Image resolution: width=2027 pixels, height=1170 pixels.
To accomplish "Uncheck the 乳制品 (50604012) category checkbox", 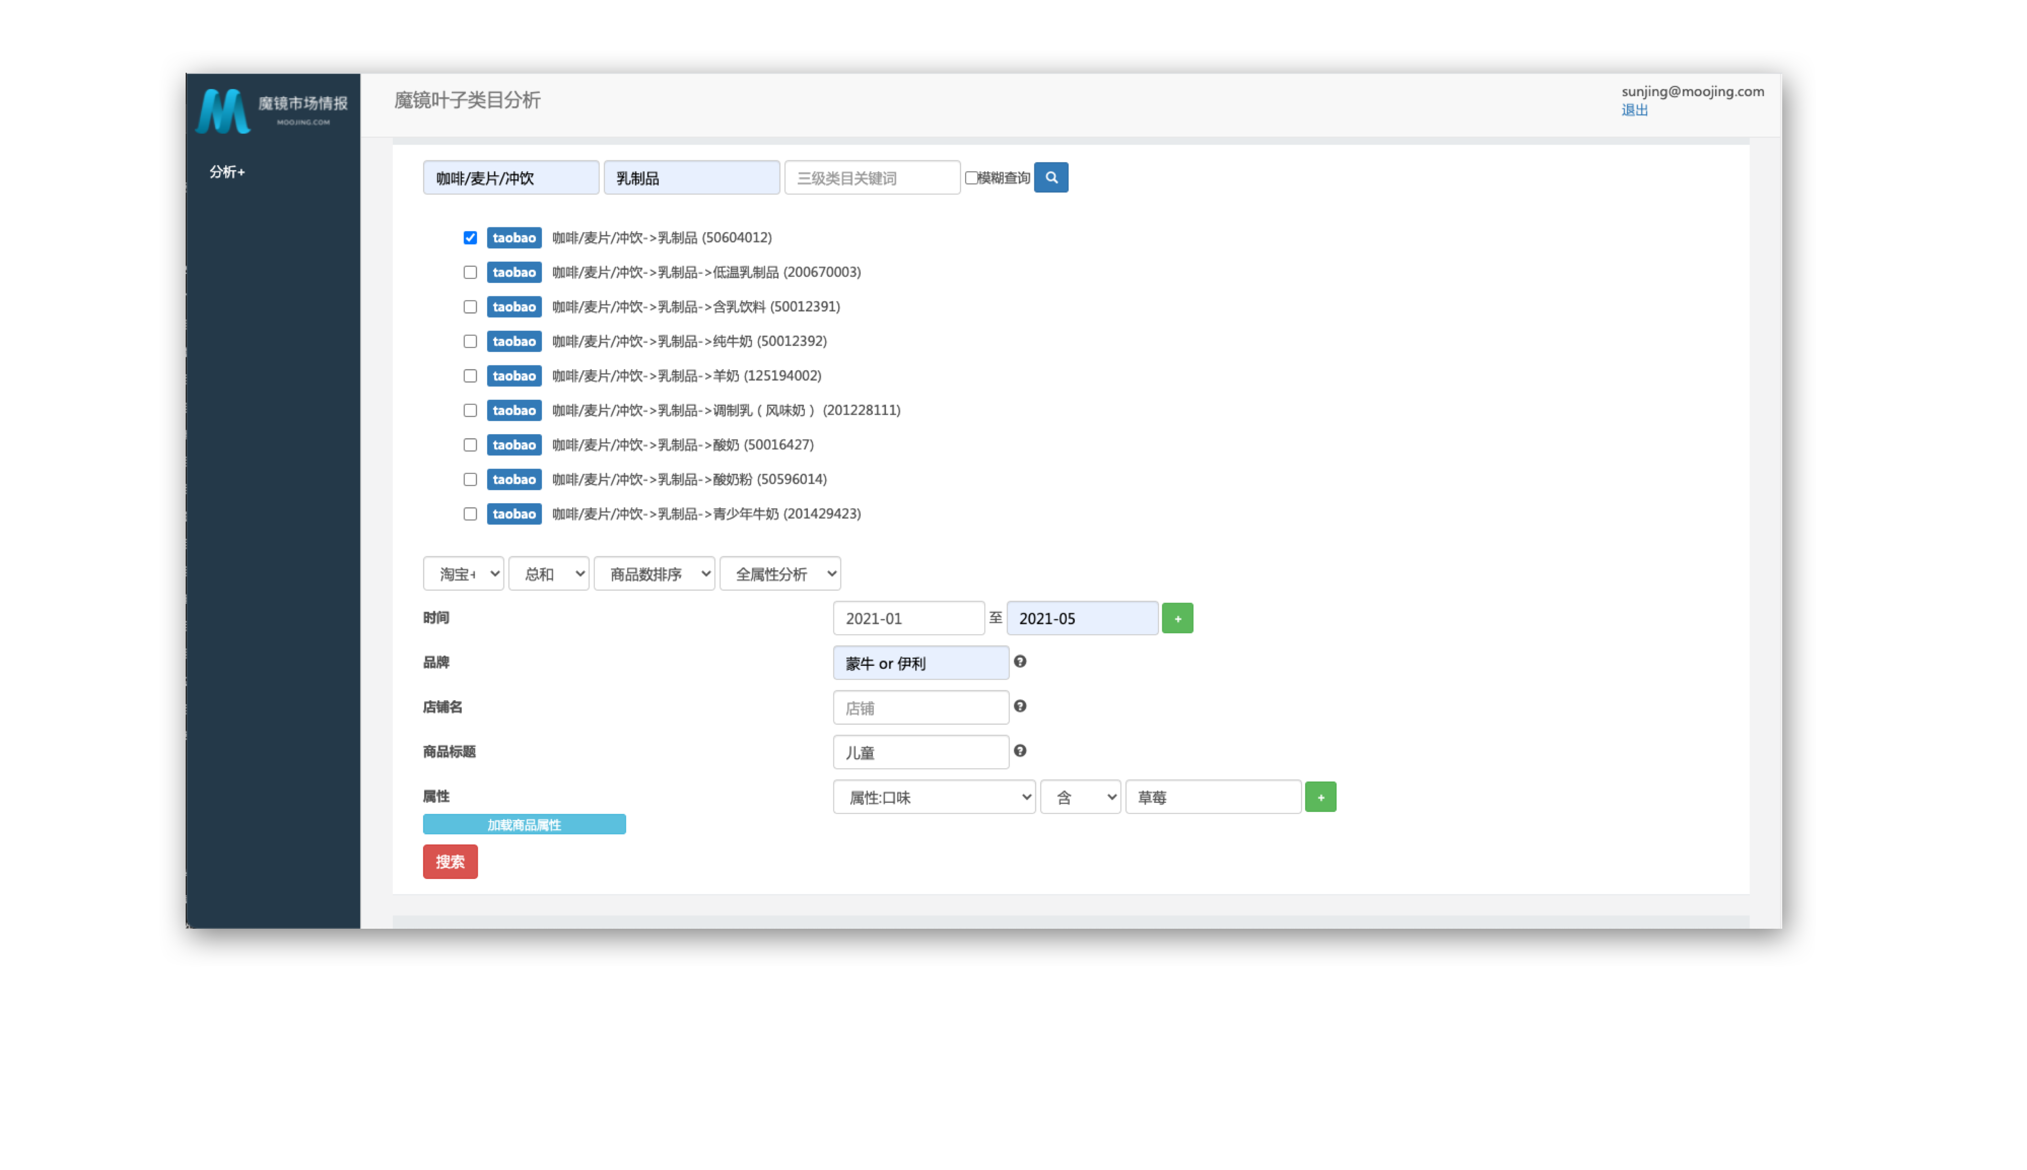I will 470,238.
